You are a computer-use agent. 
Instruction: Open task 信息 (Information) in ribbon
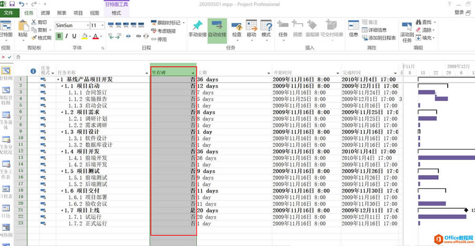pos(353,27)
